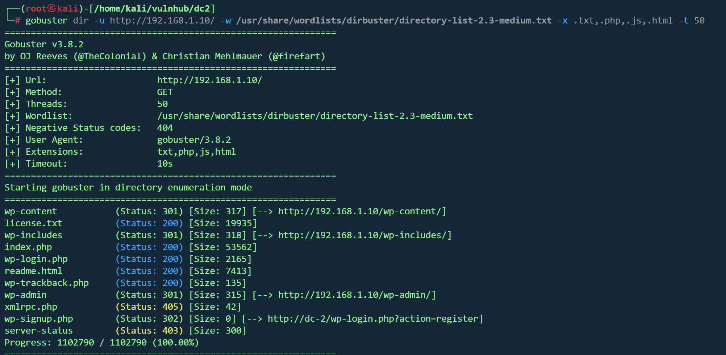Click the index.php result entry
This screenshot has height=355, width=726.
click(28, 247)
